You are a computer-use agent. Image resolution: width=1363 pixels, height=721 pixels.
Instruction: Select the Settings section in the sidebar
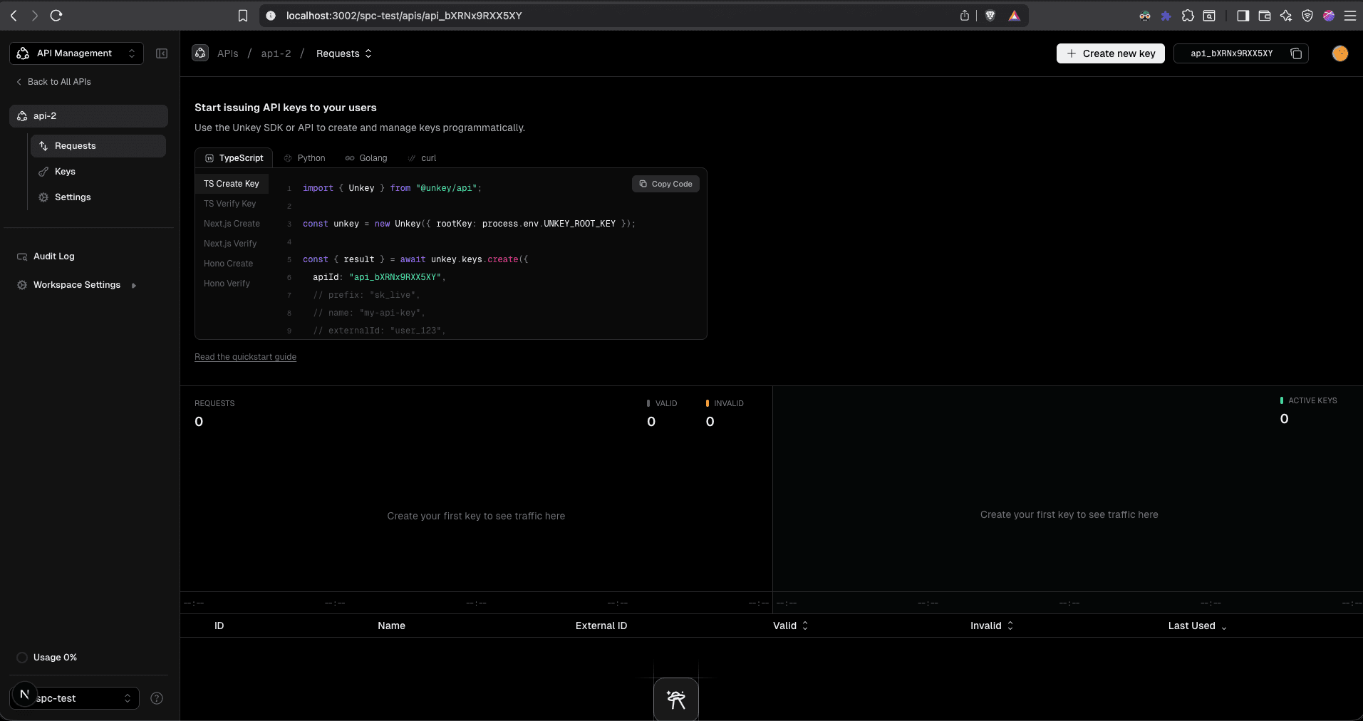point(73,197)
